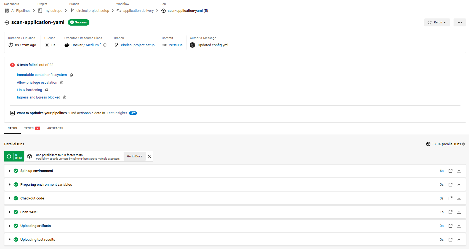
Task: Copy the Linux hardening test name
Action: pos(47,90)
